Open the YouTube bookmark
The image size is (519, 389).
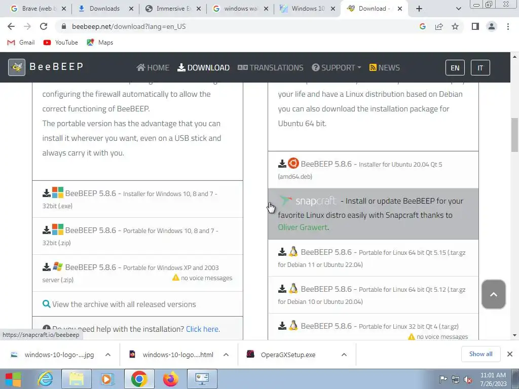61,43
